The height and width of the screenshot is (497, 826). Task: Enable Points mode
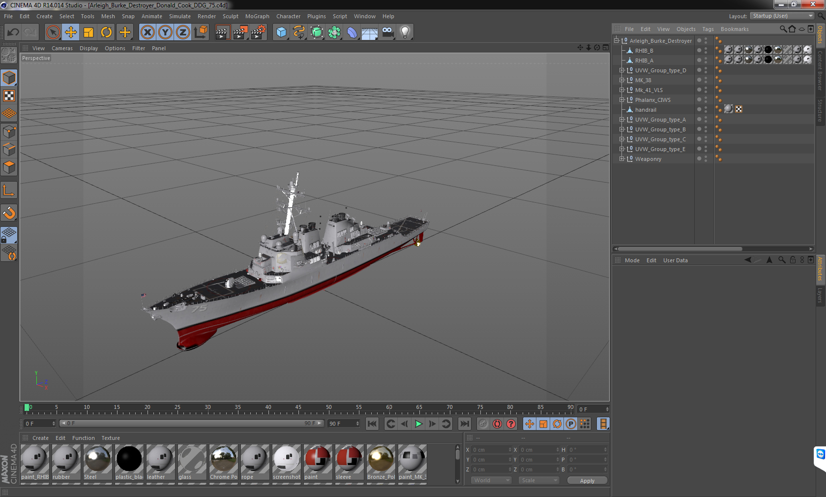pos(9,132)
